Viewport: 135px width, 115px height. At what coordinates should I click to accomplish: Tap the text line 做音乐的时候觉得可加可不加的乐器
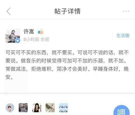click(x=62, y=61)
